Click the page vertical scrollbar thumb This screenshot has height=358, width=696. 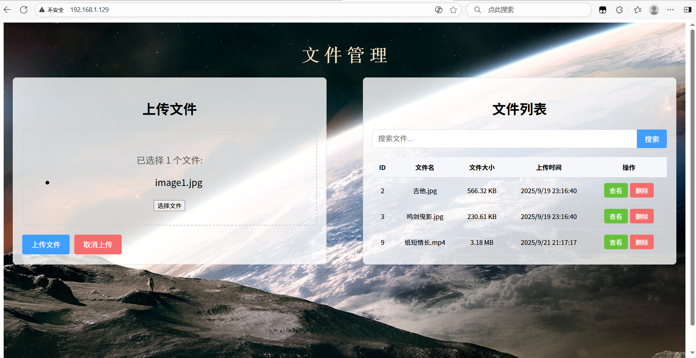click(x=692, y=178)
